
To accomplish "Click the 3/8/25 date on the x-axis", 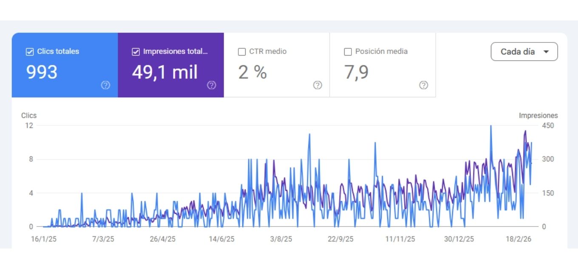I will coord(281,239).
